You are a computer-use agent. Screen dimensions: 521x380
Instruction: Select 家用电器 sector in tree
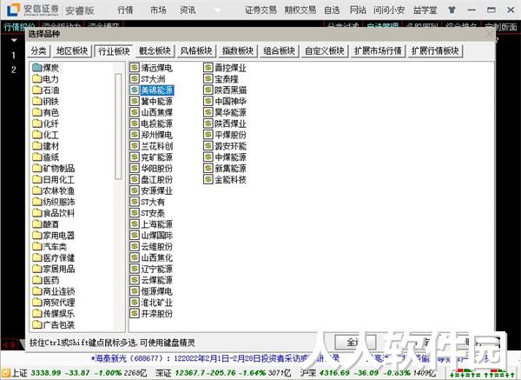pyautogui.click(x=54, y=236)
